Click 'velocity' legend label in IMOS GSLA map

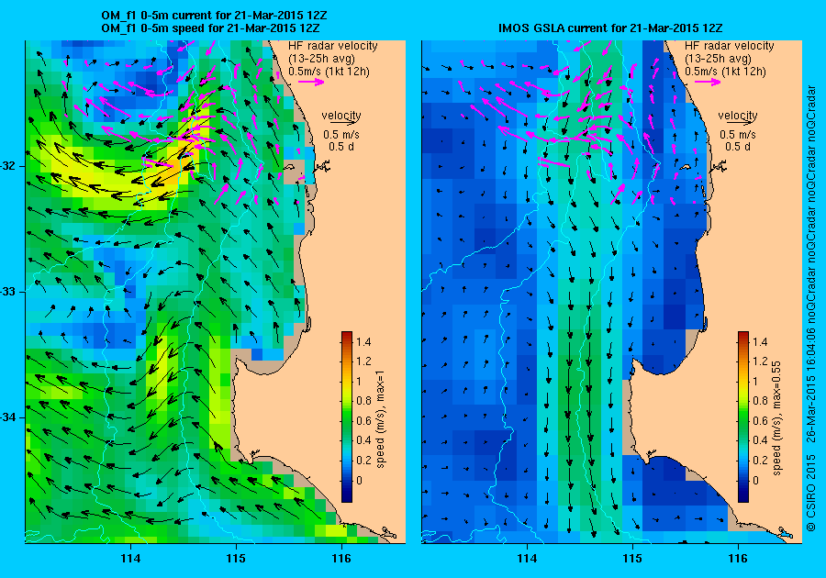tap(738, 115)
